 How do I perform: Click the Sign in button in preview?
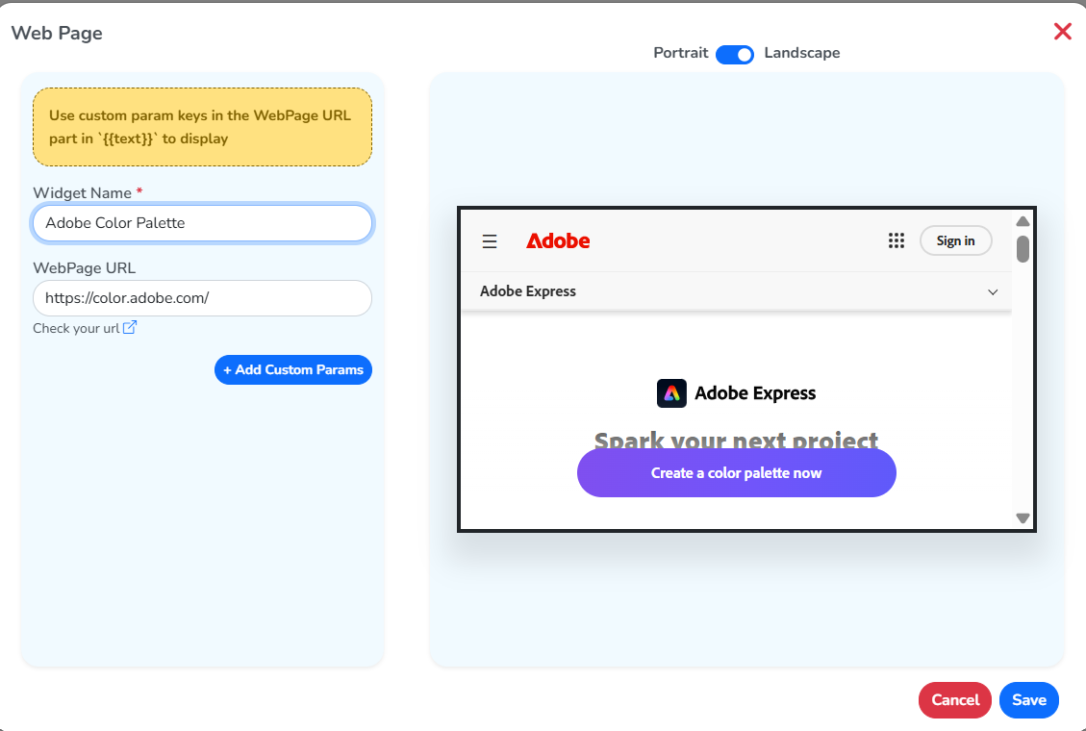pos(956,240)
